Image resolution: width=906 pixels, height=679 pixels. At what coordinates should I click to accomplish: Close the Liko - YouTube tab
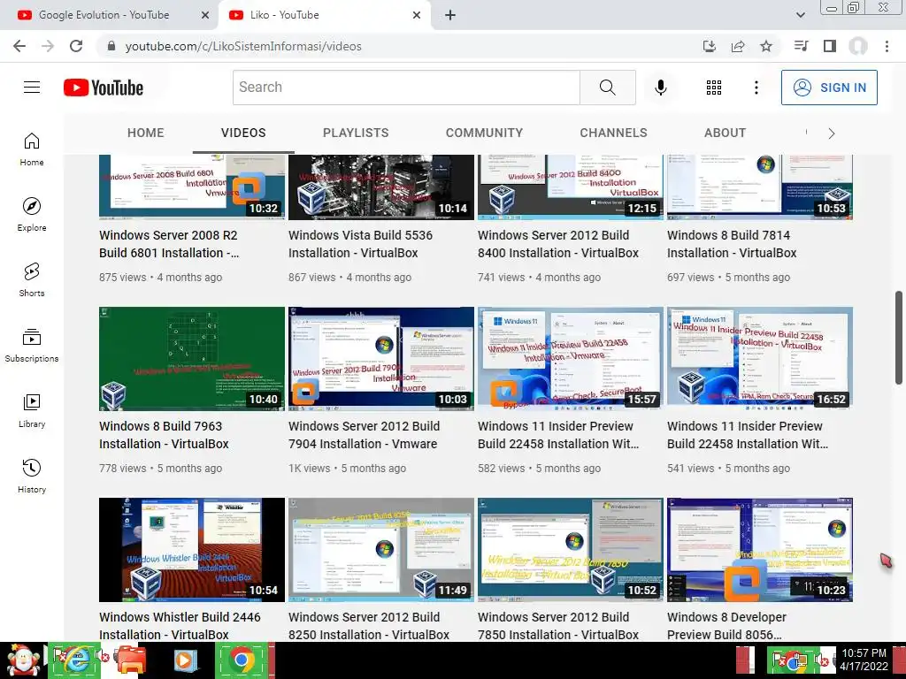[416, 15]
